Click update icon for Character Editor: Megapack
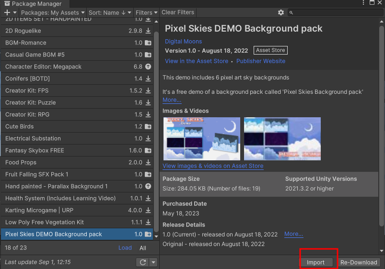The width and height of the screenshot is (385, 269). [x=148, y=67]
